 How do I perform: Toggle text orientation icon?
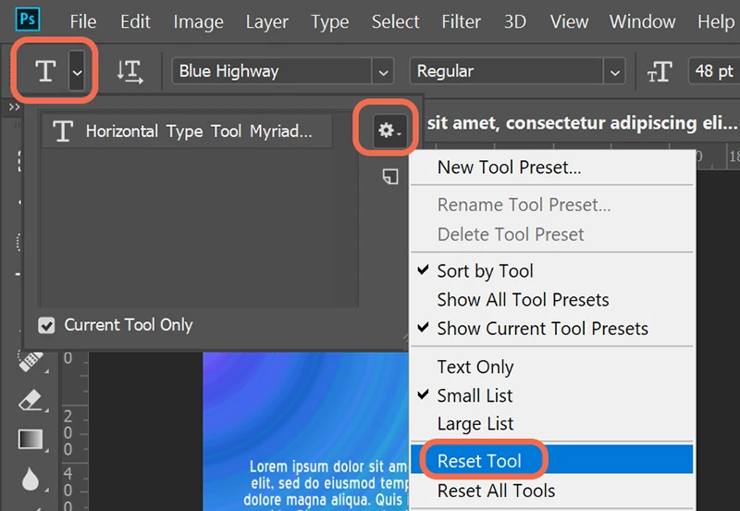(x=129, y=72)
